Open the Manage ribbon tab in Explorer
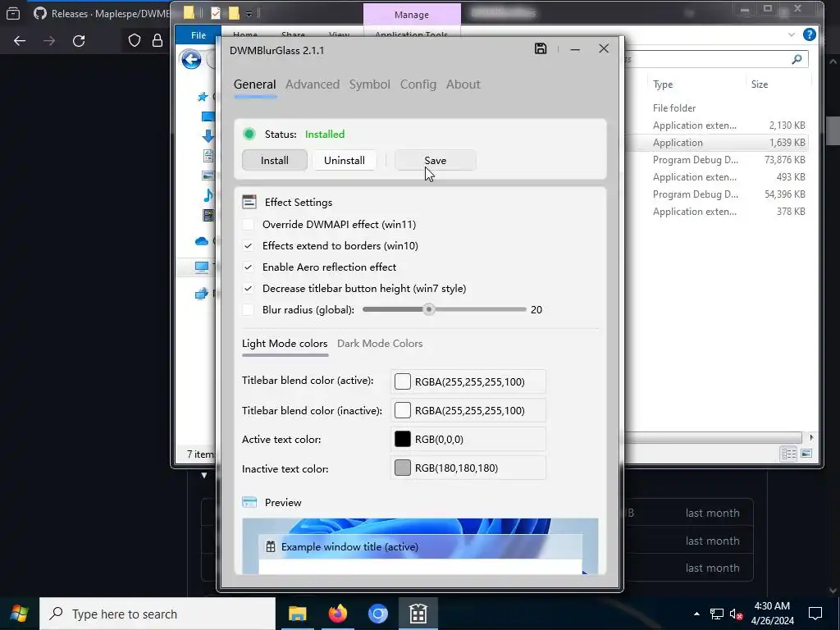This screenshot has width=840, height=630. [x=412, y=15]
